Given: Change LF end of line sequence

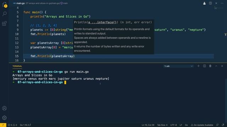Looking at the screenshot, I should tap(181, 125).
